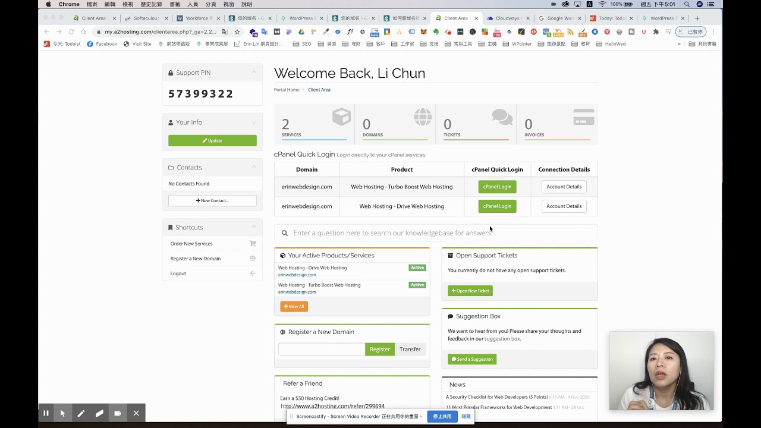The width and height of the screenshot is (761, 428).
Task: Switch to the Softaculous tab
Action: tap(146, 18)
